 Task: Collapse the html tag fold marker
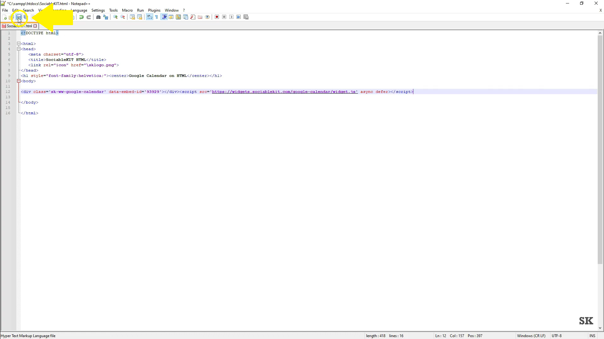pos(19,44)
